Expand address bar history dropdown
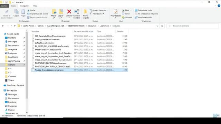Screen dimensions: 221x124 click(157, 26)
